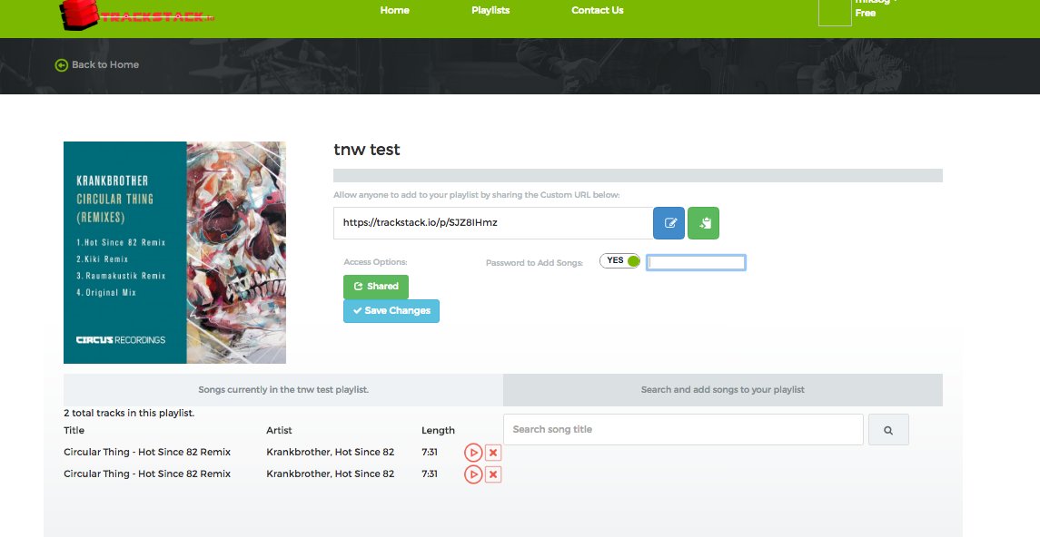Click the blue edit URL pencil icon
Viewport: 1040px width, 537px height.
tap(669, 222)
